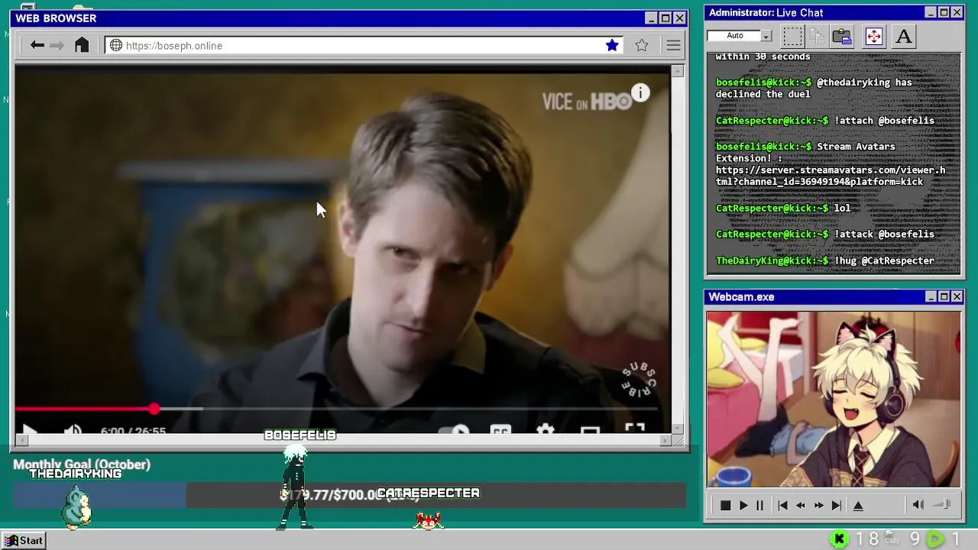The width and height of the screenshot is (978, 550).
Task: Click the webcam avatar video feed
Action: [x=834, y=399]
